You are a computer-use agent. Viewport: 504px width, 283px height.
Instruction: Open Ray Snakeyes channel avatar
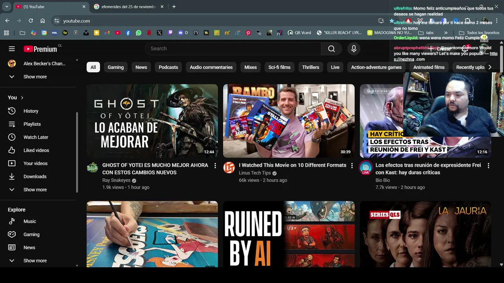(93, 168)
